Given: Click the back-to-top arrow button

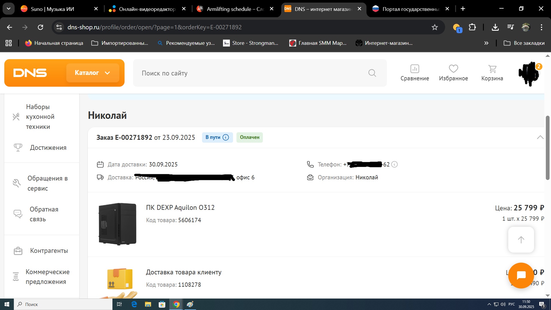Looking at the screenshot, I should coord(521,240).
